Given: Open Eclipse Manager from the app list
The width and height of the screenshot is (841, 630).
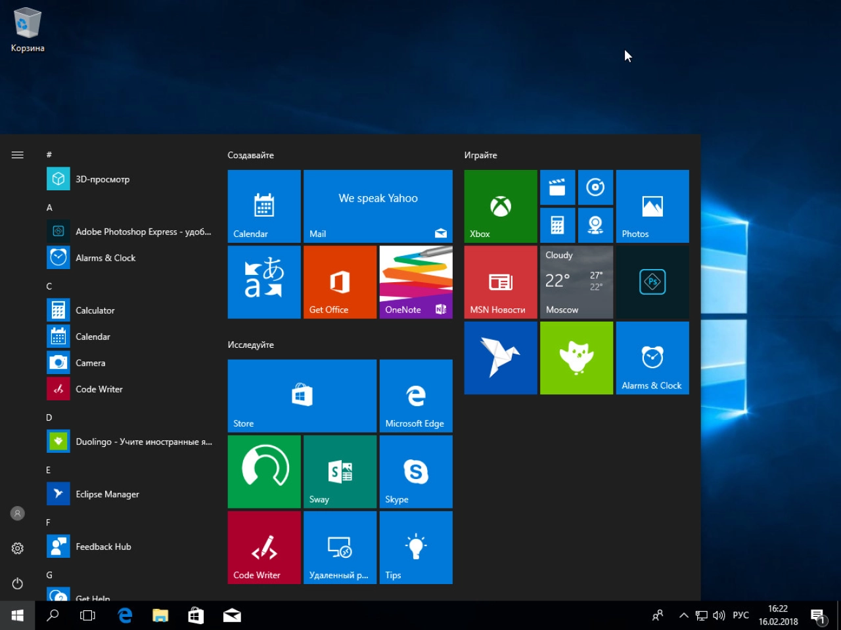Looking at the screenshot, I should 130,494.
